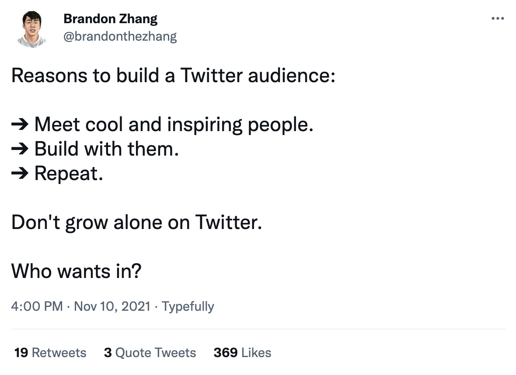
Task: Click the arrow icon before "Repeat"
Action: pyautogui.click(x=20, y=174)
